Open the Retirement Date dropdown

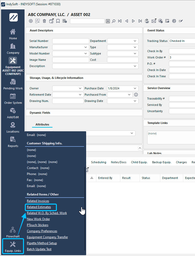[x=80, y=95]
